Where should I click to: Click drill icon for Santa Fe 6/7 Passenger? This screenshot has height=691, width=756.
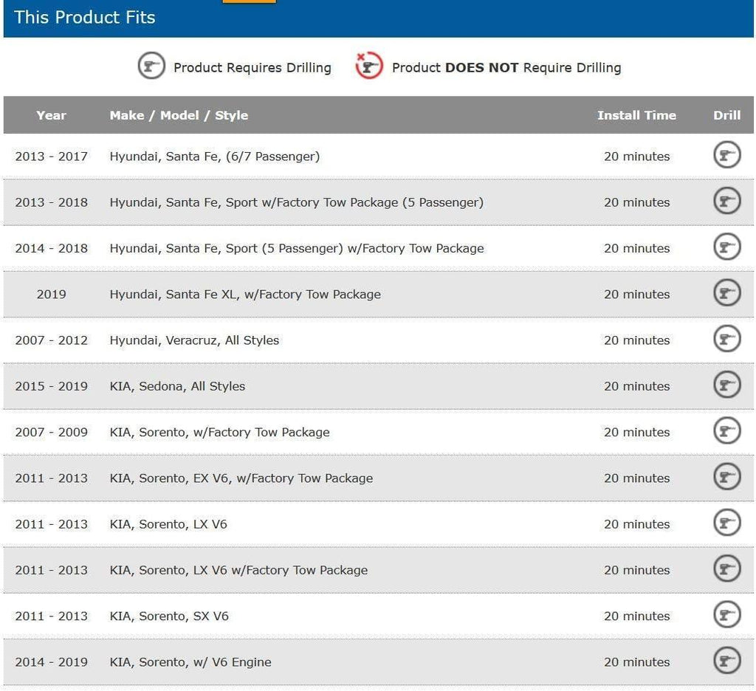tap(726, 156)
